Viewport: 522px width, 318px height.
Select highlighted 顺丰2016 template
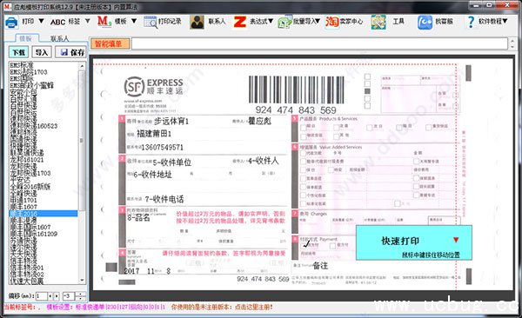tap(43, 214)
